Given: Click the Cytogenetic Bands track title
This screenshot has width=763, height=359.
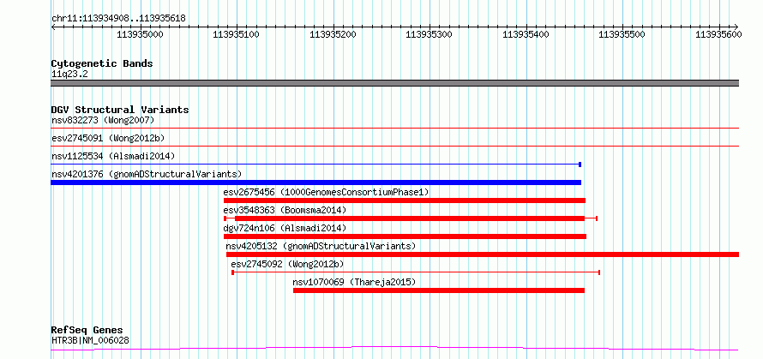Looking at the screenshot, I should [x=102, y=63].
